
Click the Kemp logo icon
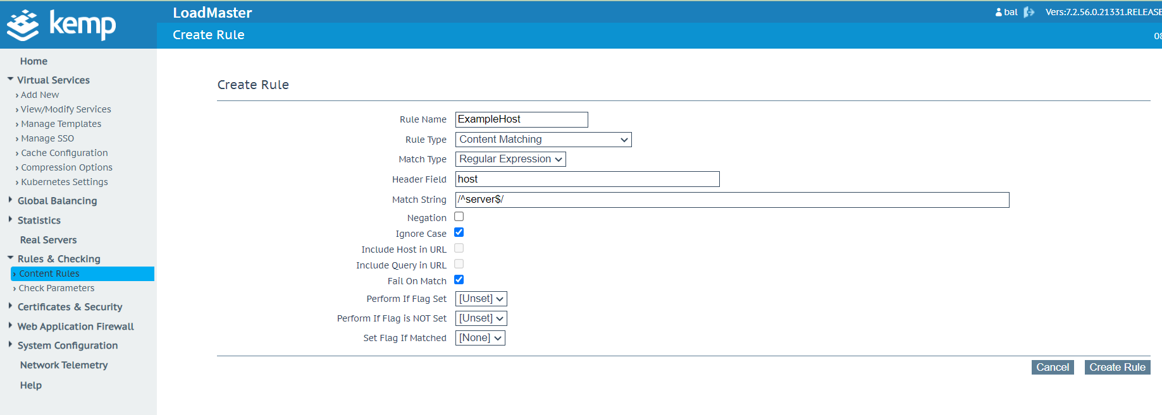23,25
